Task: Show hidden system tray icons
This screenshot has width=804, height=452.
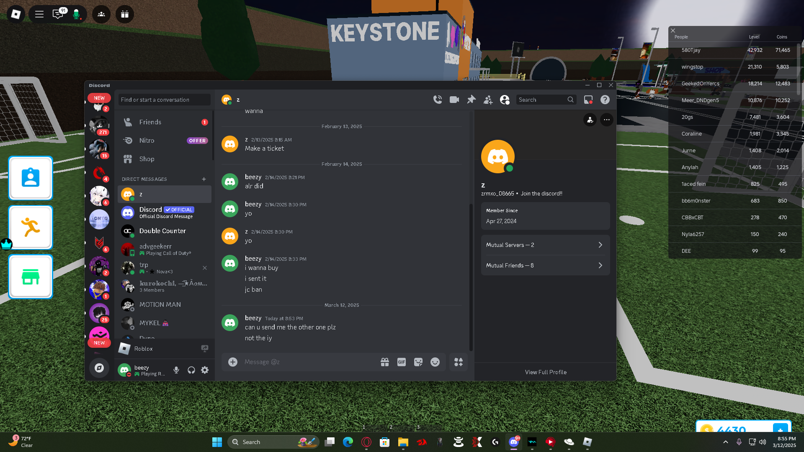Action: point(726,442)
